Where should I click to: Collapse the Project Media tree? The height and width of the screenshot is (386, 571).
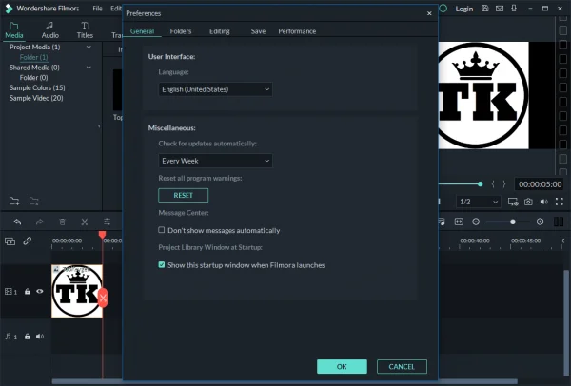[x=89, y=47]
